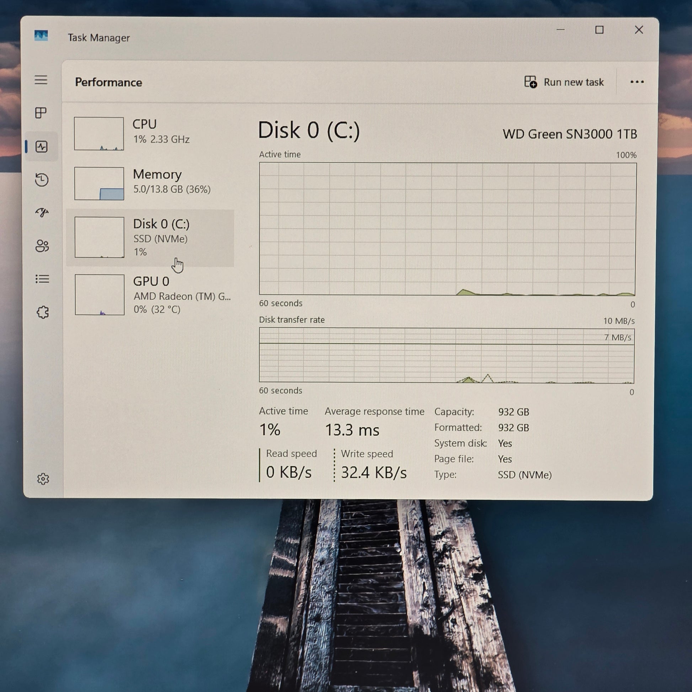Screen dimensions: 692x692
Task: Open the Services puzzle icon
Action: click(x=43, y=312)
